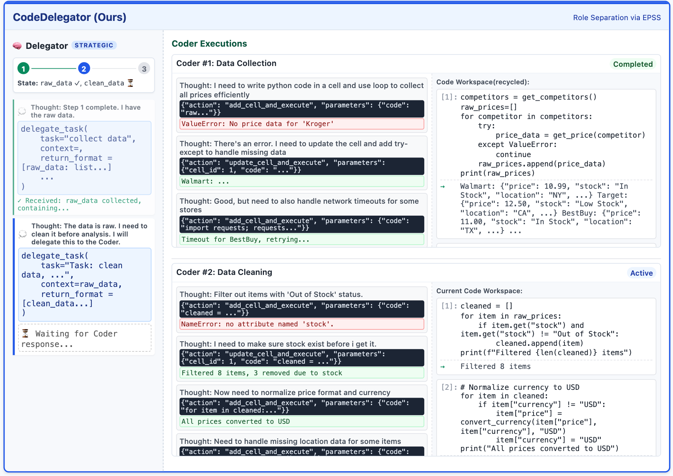673x476 pixels.
Task: Click the thought bubble icon near 'The data is raw'
Action: (23, 234)
